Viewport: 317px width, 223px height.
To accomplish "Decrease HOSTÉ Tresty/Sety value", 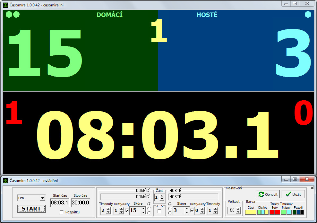I will pyautogui.click(x=202, y=212).
